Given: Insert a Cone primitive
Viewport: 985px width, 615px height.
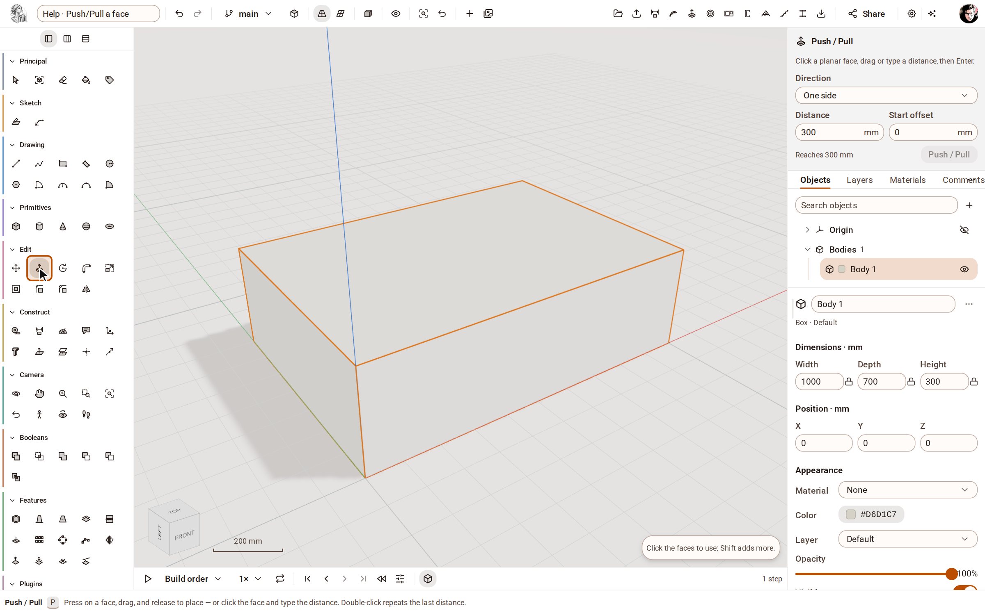Looking at the screenshot, I should [x=63, y=226].
